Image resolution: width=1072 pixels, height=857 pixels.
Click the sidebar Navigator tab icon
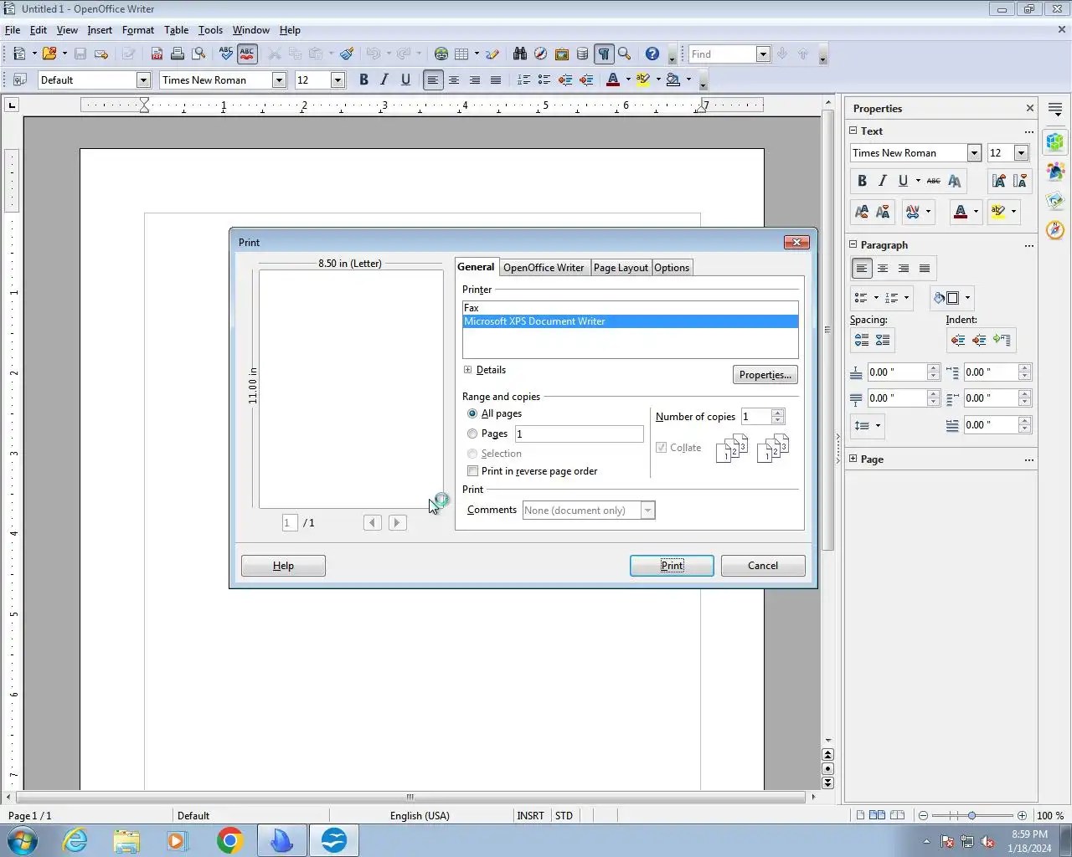coord(1055,229)
